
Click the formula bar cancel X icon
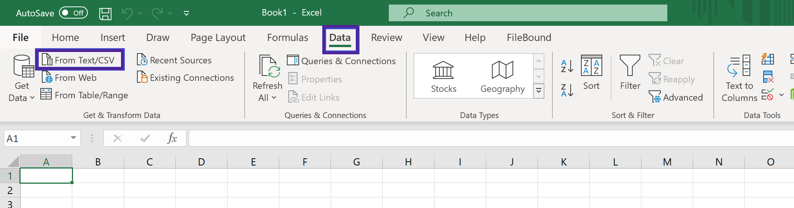pos(118,139)
